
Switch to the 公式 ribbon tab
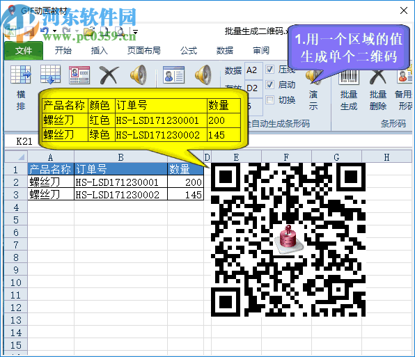[x=189, y=50]
